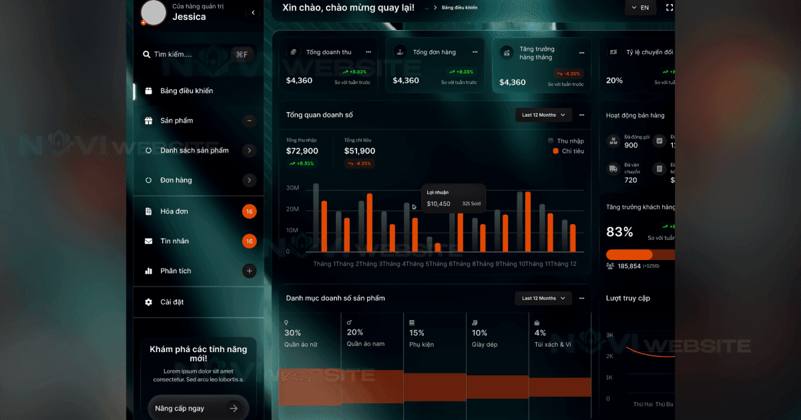Click the Tìm kiếm search field

(188, 55)
